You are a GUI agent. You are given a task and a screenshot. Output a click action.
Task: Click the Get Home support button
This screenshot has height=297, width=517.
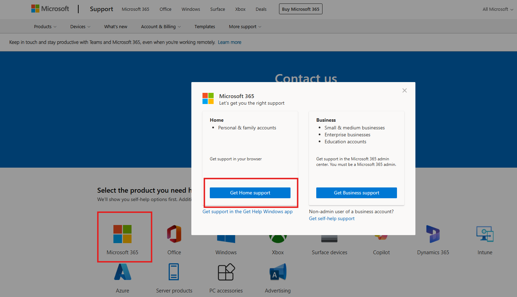(250, 193)
